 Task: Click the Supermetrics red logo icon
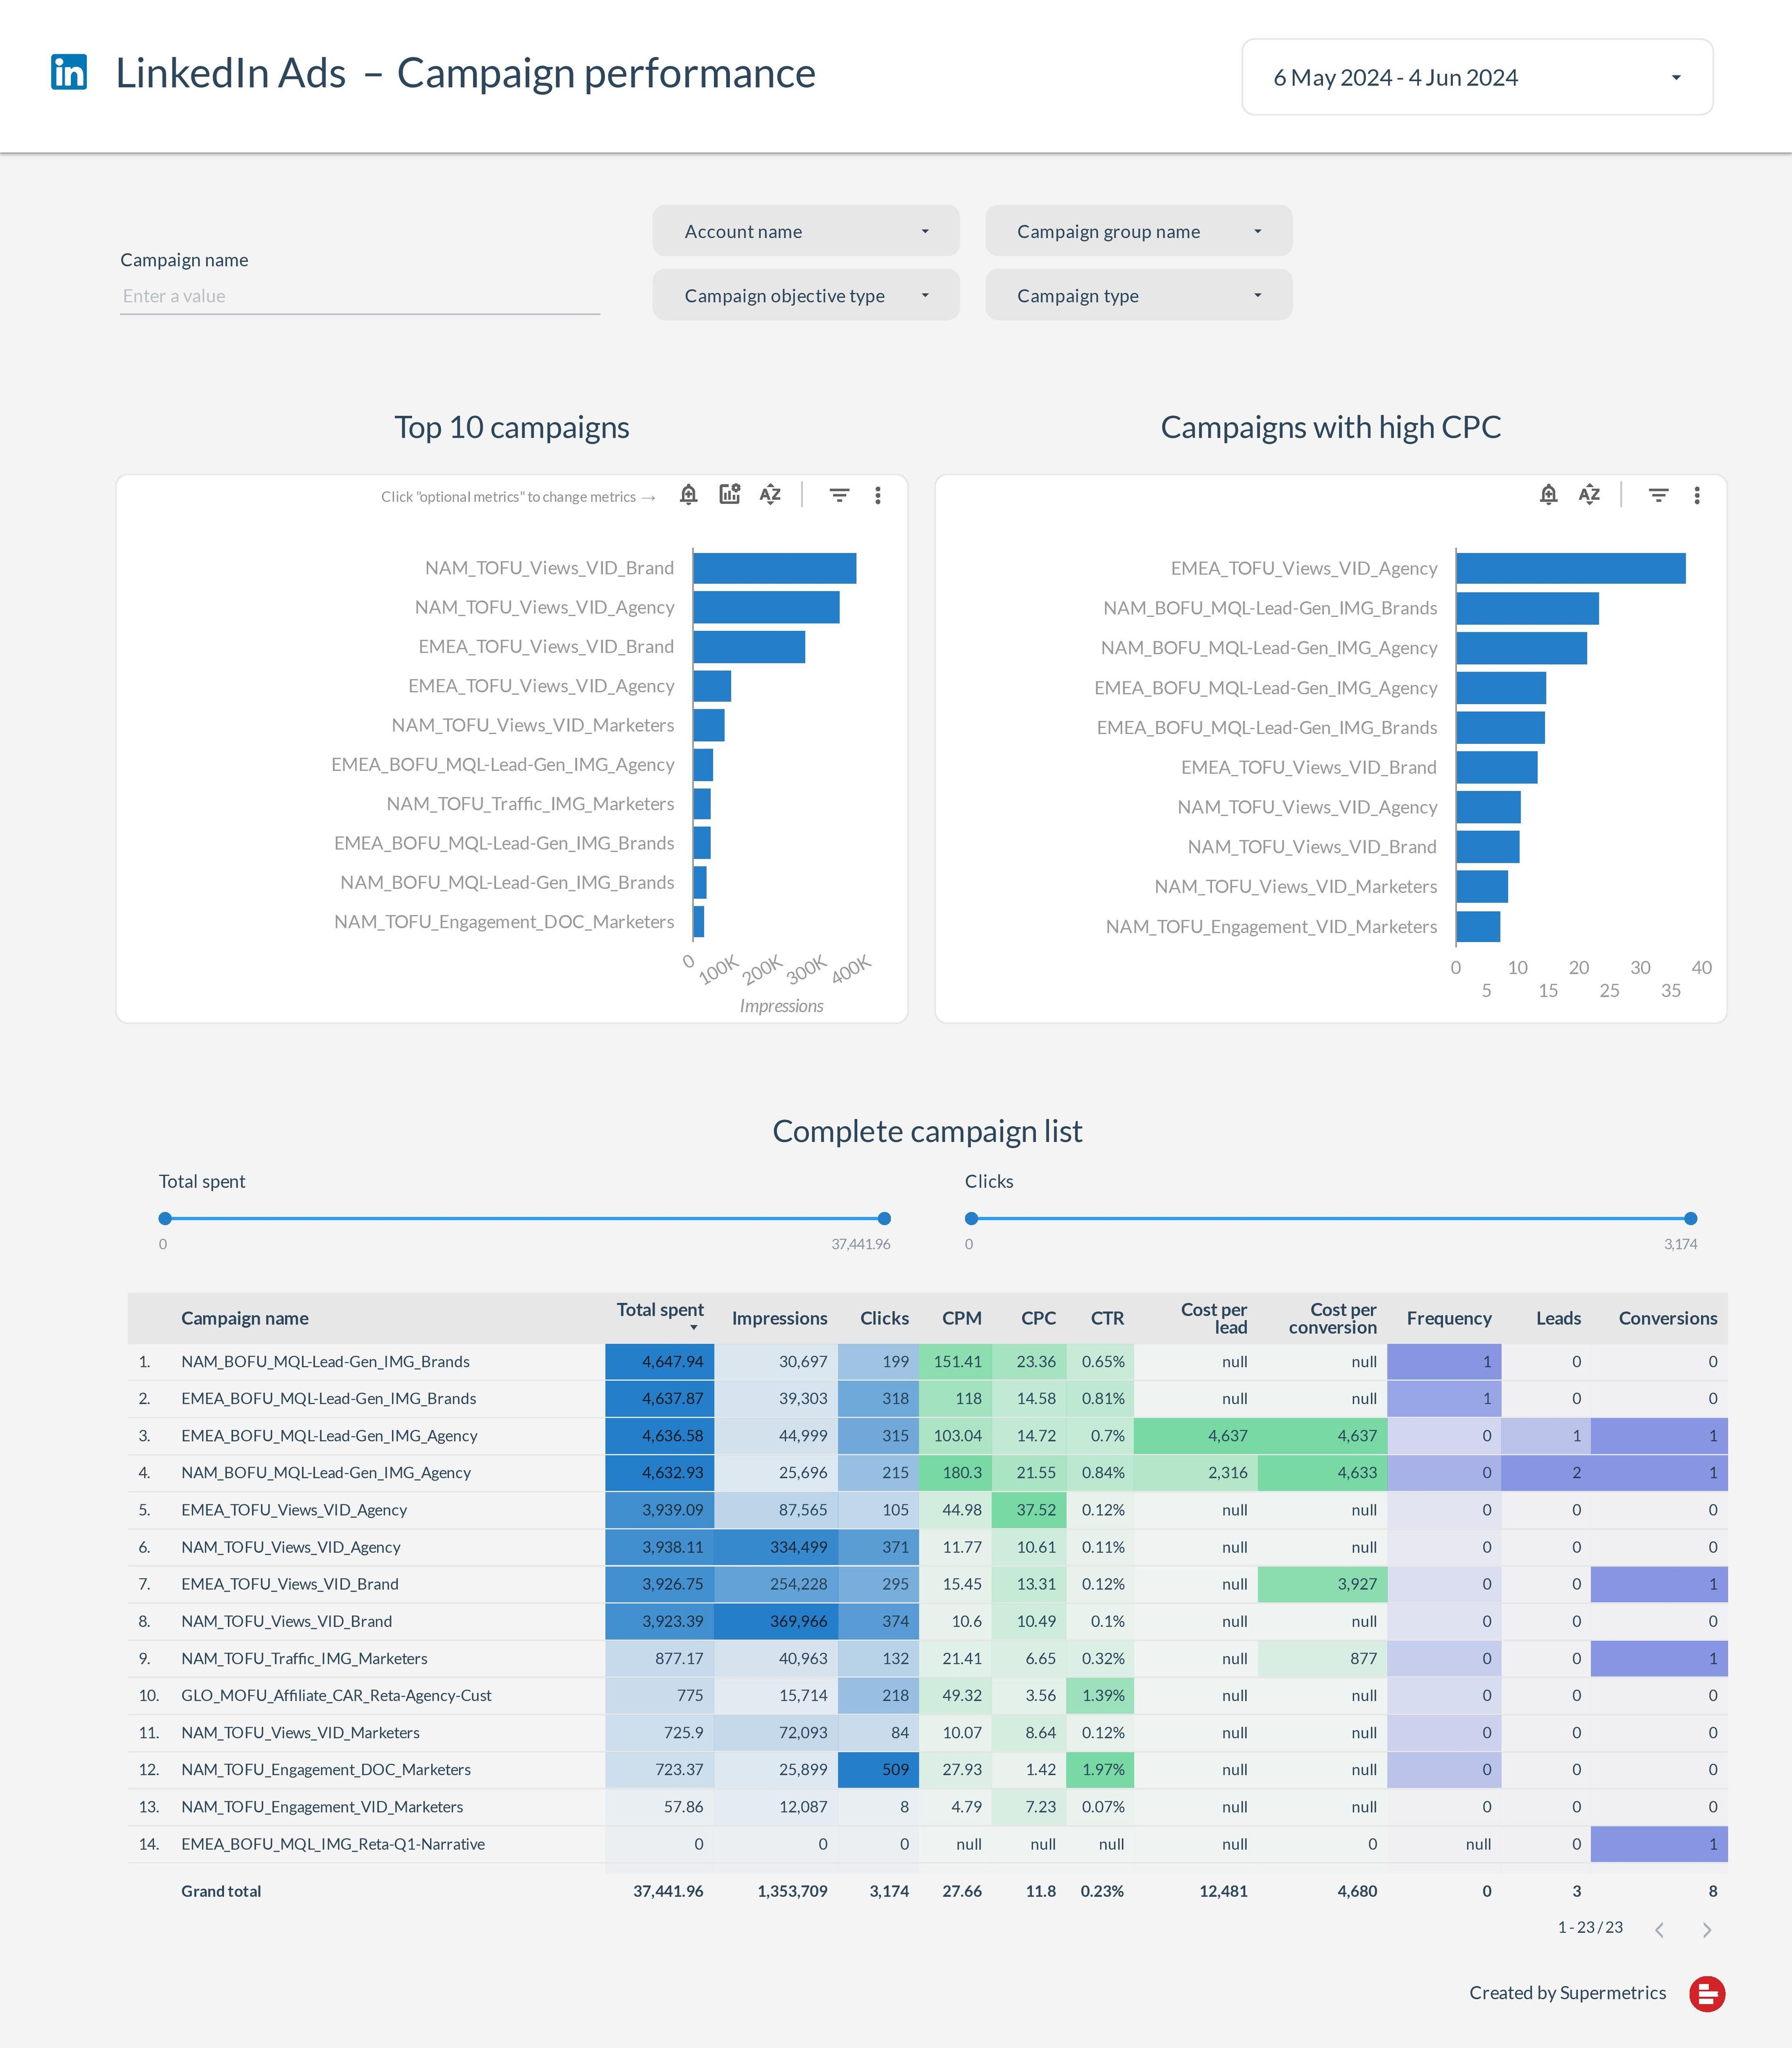point(1707,1993)
